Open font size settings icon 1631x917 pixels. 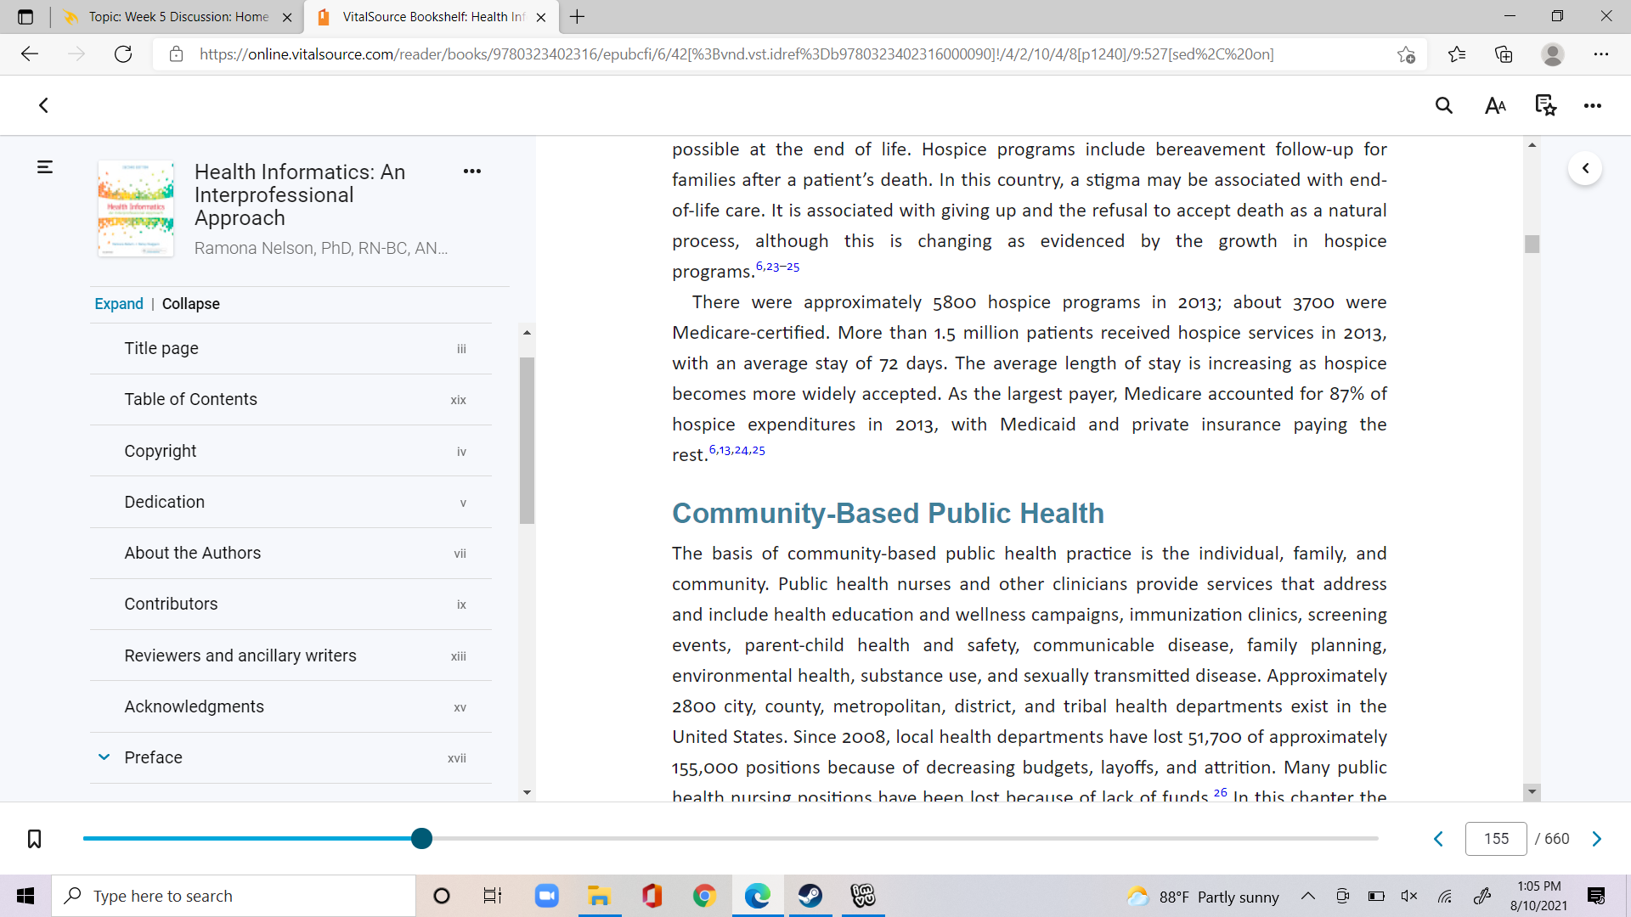1495,105
